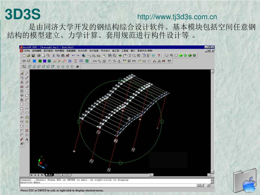Select the Move tool icon
Viewport: 260px width, 195px height.
tap(22, 95)
